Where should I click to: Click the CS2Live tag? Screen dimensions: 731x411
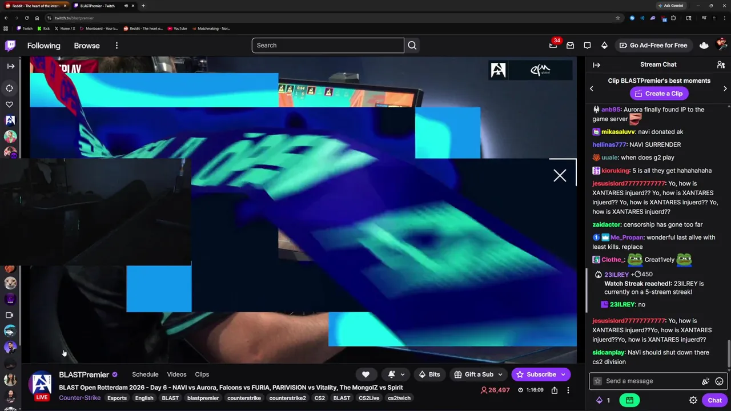pos(369,398)
